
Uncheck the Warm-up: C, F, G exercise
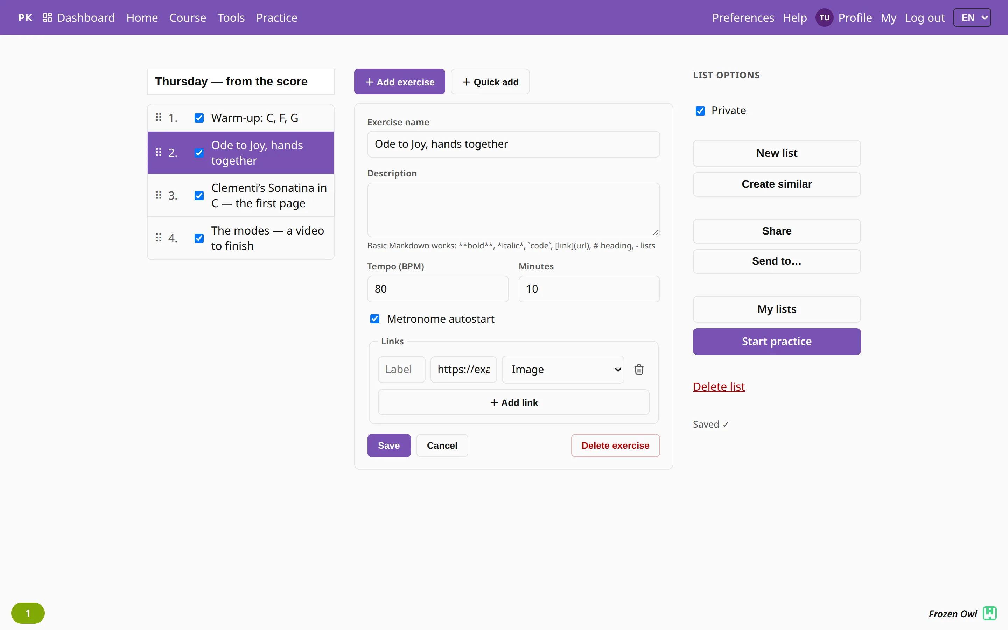(199, 118)
